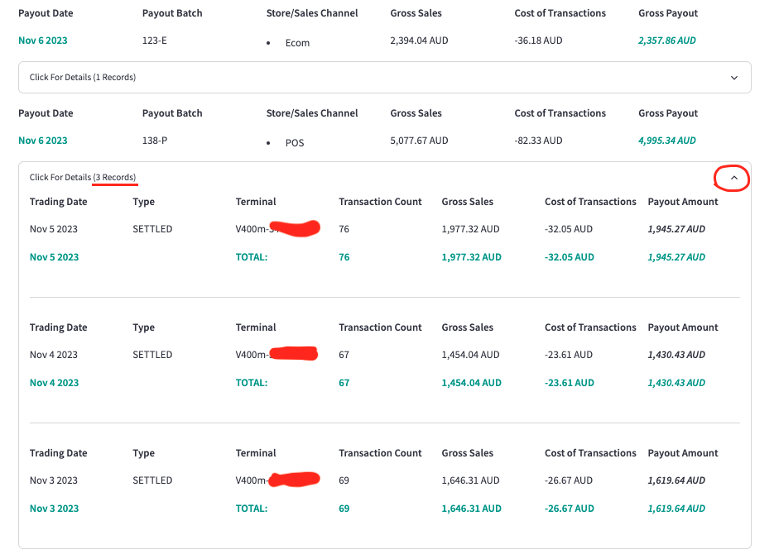Image resolution: width=779 pixels, height=559 pixels.
Task: Open the Nov 6 2023 Ecom payout date link
Action: pos(42,40)
